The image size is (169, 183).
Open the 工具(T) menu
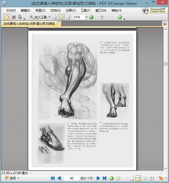pos(86,10)
